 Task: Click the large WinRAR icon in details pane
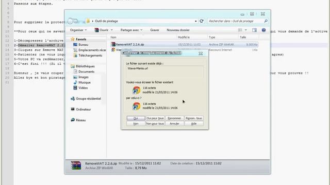click(x=76, y=165)
